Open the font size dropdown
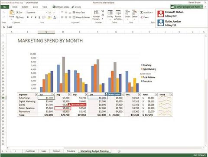 point(54,13)
